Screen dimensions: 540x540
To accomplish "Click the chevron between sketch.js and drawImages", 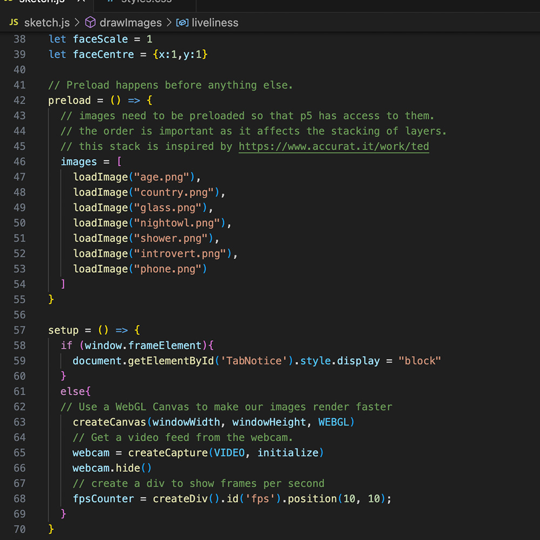I will [x=76, y=23].
